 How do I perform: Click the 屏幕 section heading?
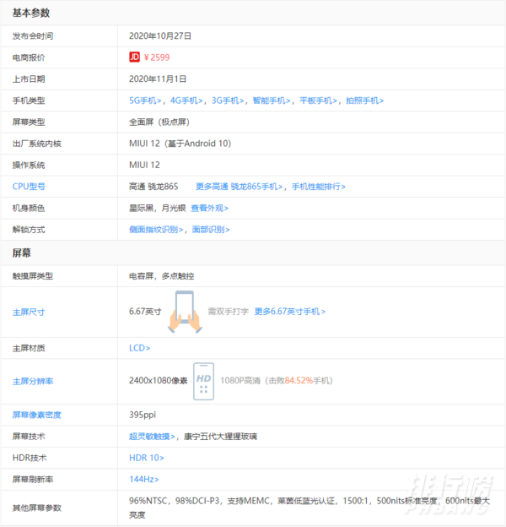tap(22, 253)
